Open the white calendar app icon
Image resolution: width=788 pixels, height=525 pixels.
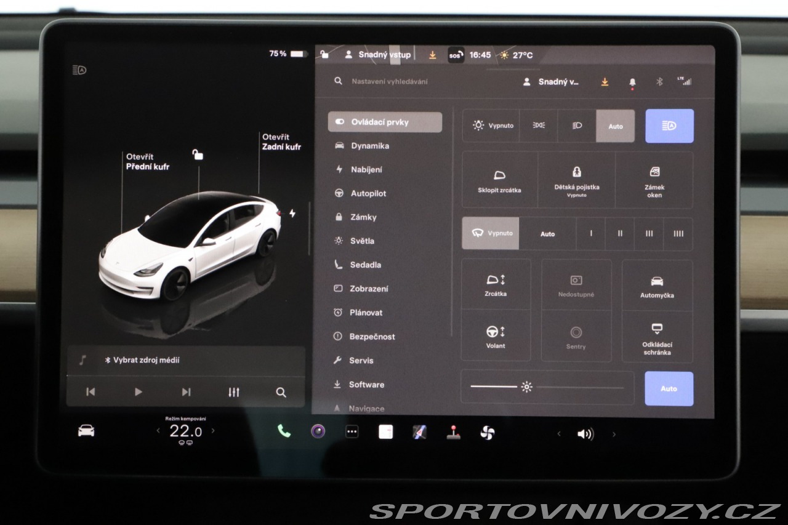pyautogui.click(x=386, y=432)
